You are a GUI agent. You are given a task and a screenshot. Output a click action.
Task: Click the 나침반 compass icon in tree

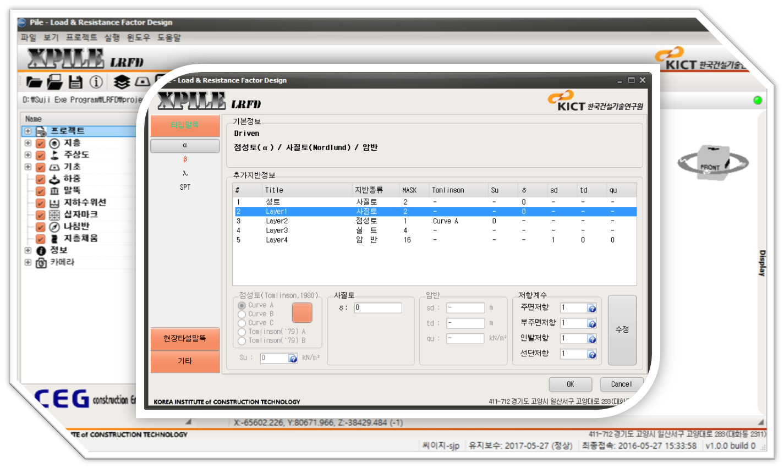[x=54, y=227]
